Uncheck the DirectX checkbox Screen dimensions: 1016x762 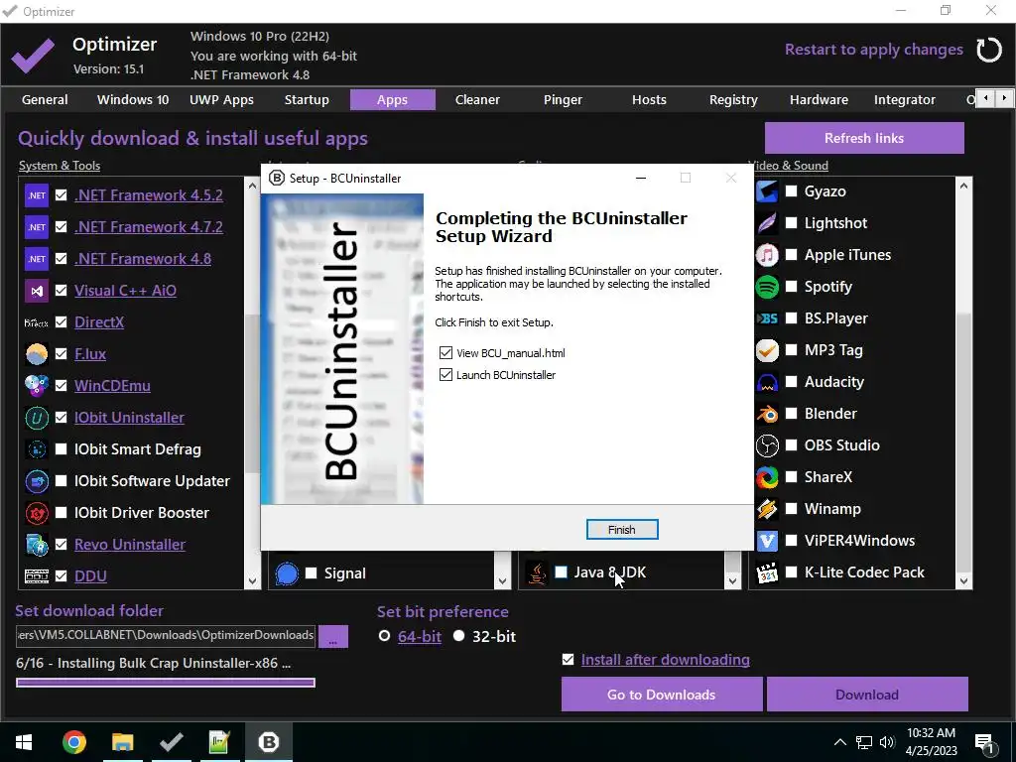[x=61, y=322]
